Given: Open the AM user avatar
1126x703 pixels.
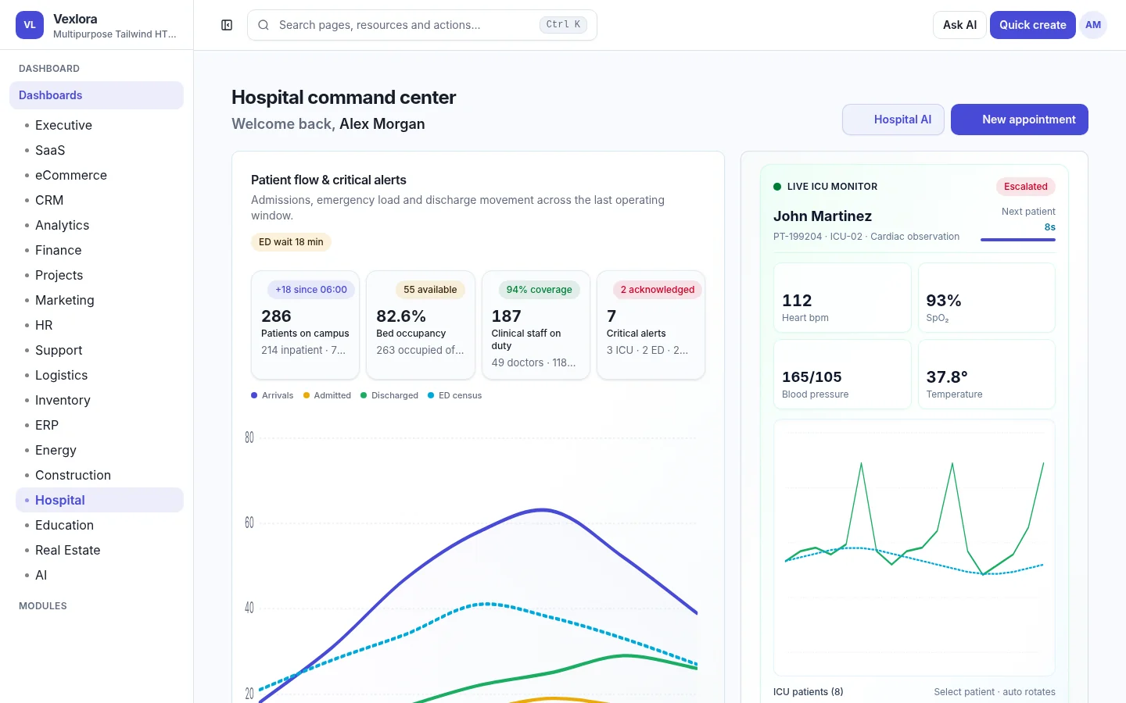Looking at the screenshot, I should tap(1093, 25).
